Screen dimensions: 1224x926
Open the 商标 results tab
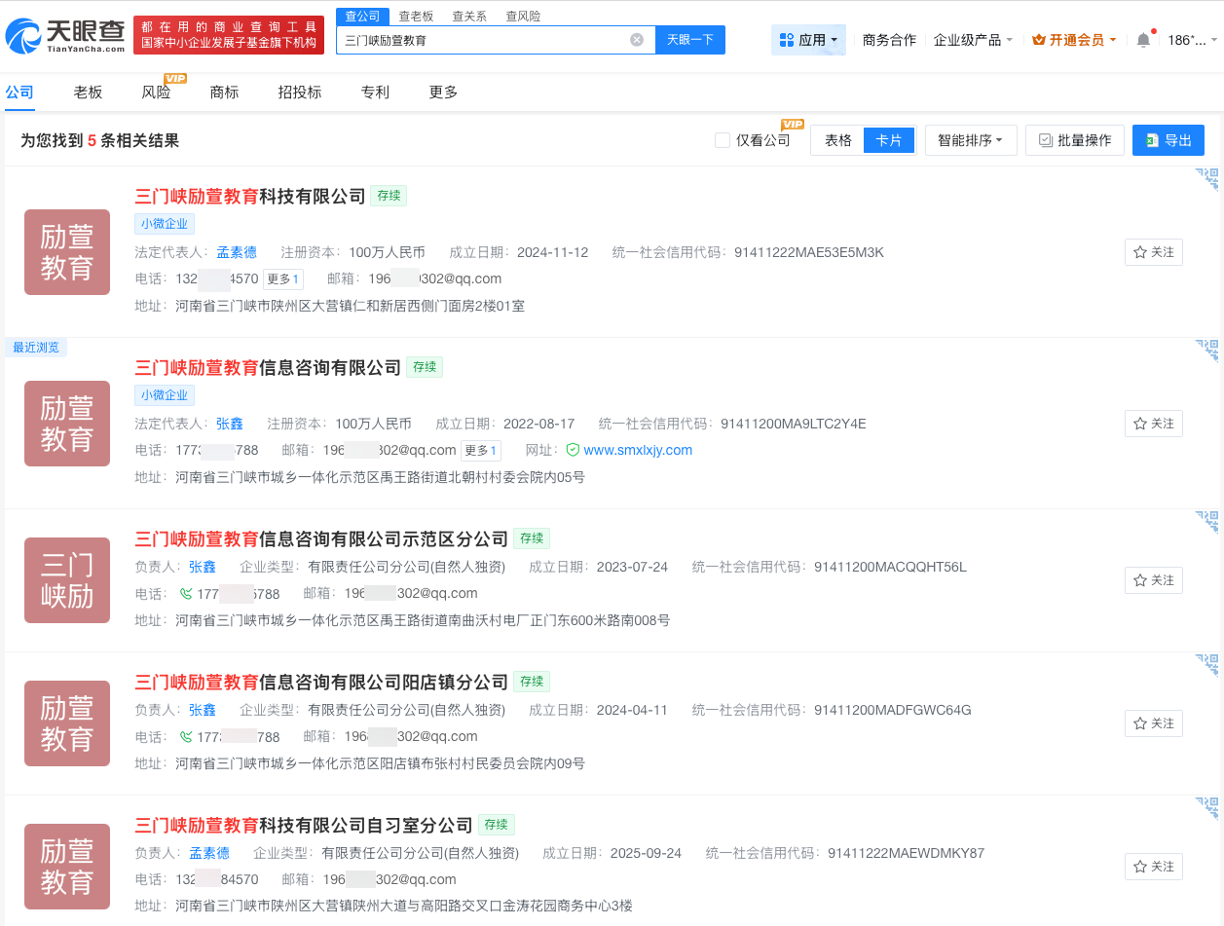(224, 92)
